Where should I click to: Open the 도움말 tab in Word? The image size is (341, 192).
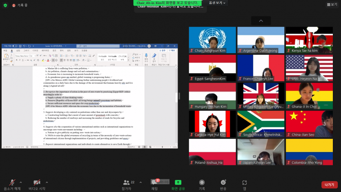(x=84, y=50)
